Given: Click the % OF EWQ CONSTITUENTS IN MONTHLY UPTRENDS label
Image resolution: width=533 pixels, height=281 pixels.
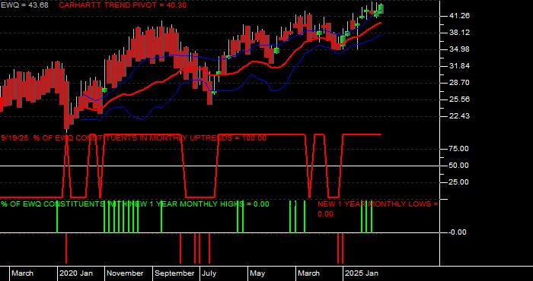Looking at the screenshot, I should (134, 138).
